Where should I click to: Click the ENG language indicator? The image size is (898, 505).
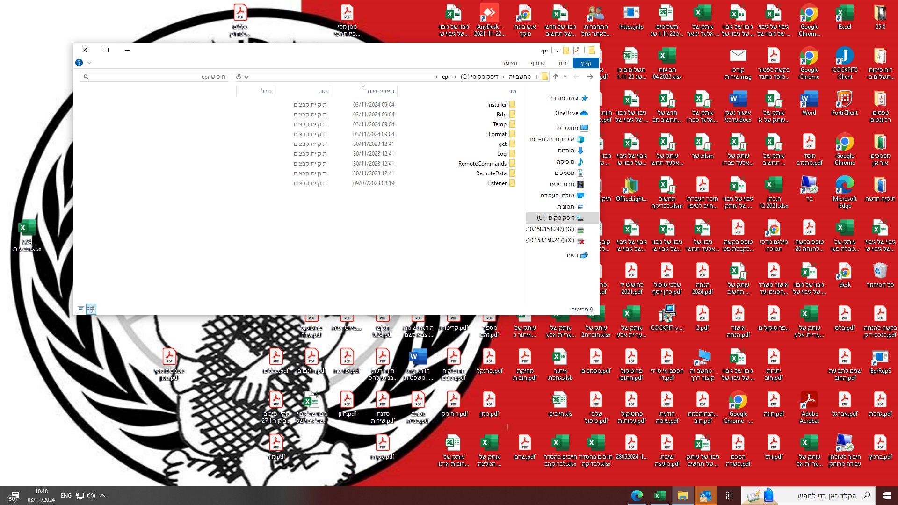coord(66,496)
